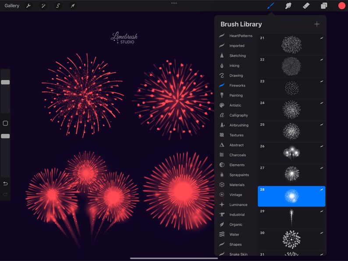
Task: Tap the three-dot multitasking menu at top
Action: pyautogui.click(x=174, y=3)
